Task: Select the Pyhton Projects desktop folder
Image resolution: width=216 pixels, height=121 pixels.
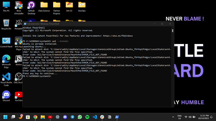Action: coord(57,8)
